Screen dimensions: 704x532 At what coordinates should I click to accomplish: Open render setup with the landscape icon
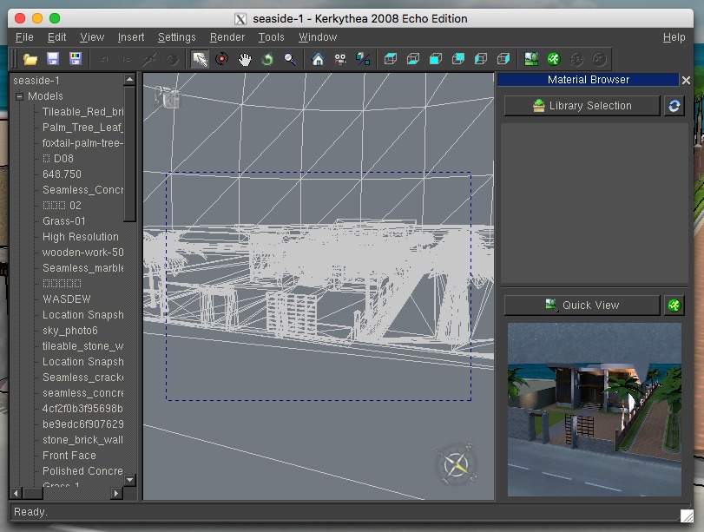click(531, 59)
